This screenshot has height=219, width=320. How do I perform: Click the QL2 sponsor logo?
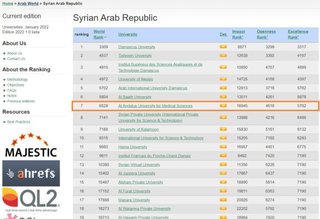point(31,199)
